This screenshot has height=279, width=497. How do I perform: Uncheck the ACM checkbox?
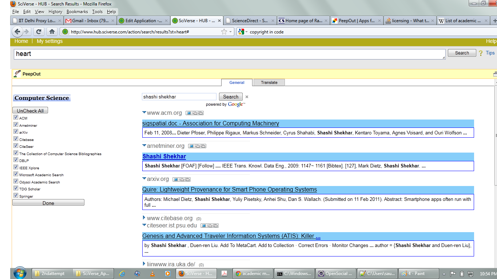coord(16,117)
